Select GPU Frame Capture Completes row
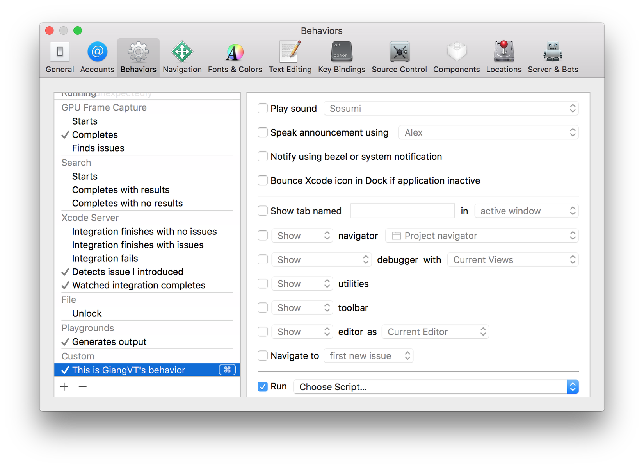This screenshot has height=468, width=644. pyautogui.click(x=147, y=134)
